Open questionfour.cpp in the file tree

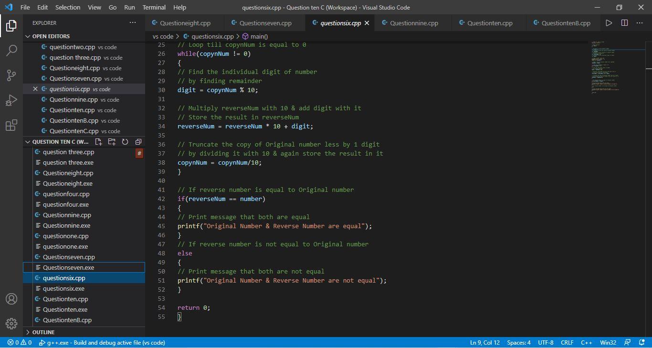point(66,194)
